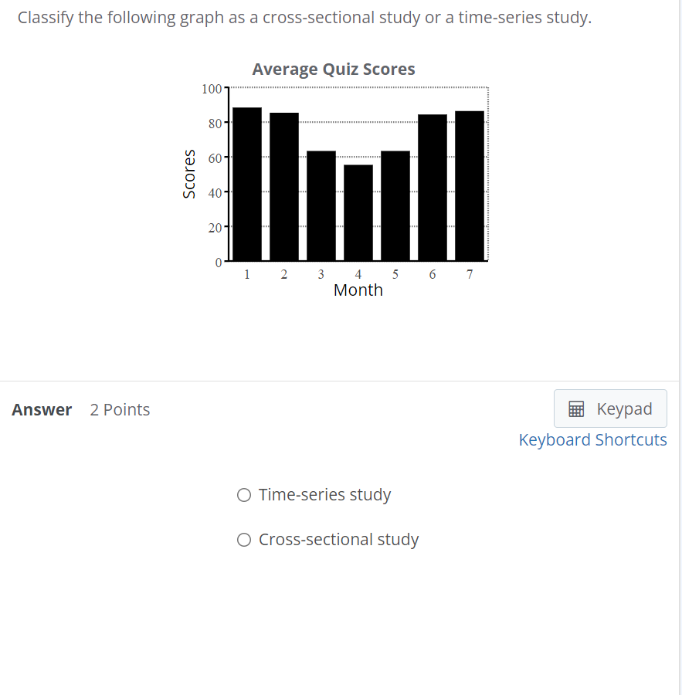The height and width of the screenshot is (695, 682).
Task: Click the 2 Points label
Action: (120, 409)
